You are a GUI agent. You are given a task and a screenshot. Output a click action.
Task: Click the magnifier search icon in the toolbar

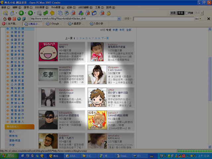point(39,13)
